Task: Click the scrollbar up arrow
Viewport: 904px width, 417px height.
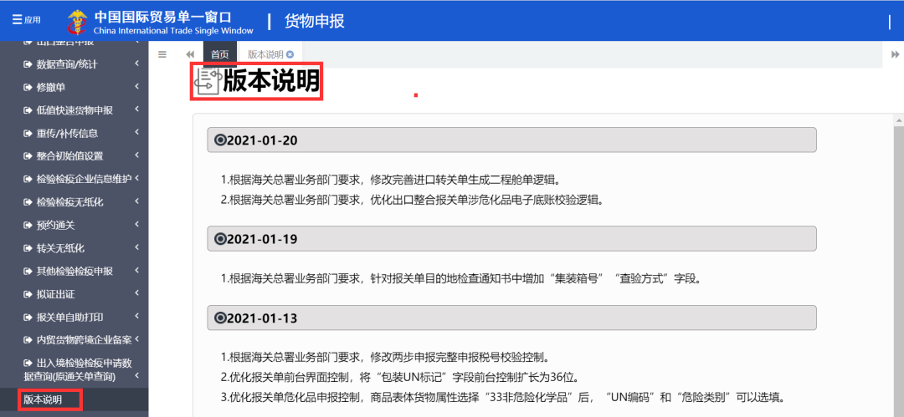Action: click(898, 120)
